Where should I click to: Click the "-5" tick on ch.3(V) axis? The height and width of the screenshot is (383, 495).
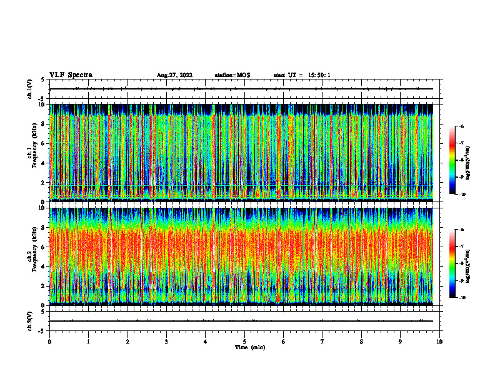(x=42, y=331)
